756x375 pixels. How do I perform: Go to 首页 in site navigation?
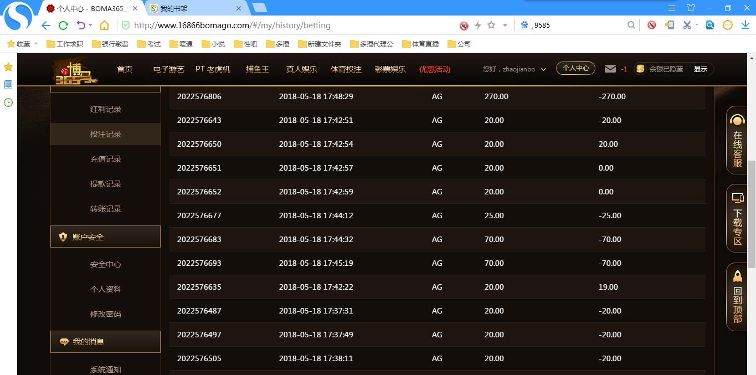tap(125, 69)
